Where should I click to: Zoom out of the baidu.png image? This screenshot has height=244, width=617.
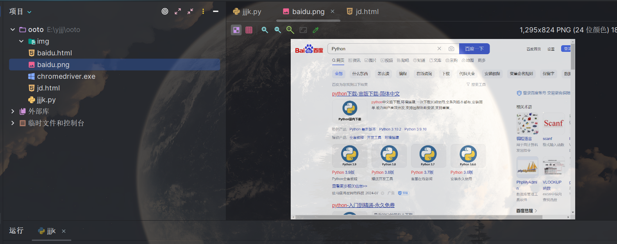pos(278,30)
